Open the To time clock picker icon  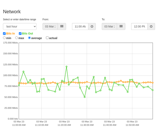coord(151,26)
